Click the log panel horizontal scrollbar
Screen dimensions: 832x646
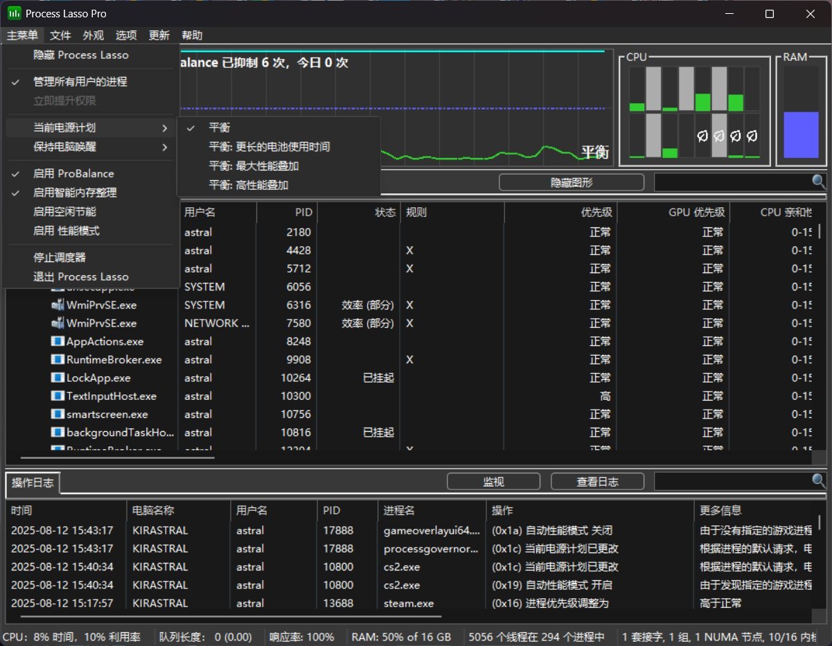(x=231, y=616)
